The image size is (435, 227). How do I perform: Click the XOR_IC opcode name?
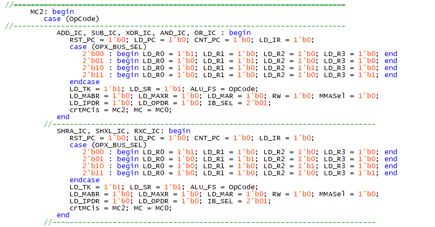(x=139, y=33)
